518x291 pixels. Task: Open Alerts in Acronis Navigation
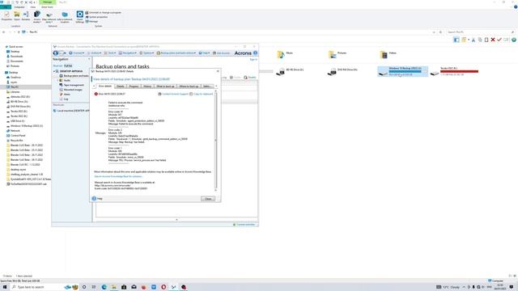(65, 95)
